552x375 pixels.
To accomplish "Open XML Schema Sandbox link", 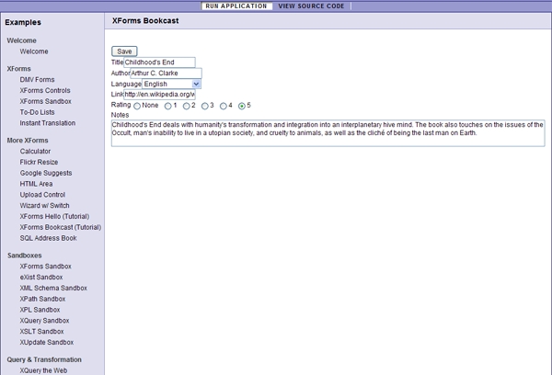I will click(53, 288).
